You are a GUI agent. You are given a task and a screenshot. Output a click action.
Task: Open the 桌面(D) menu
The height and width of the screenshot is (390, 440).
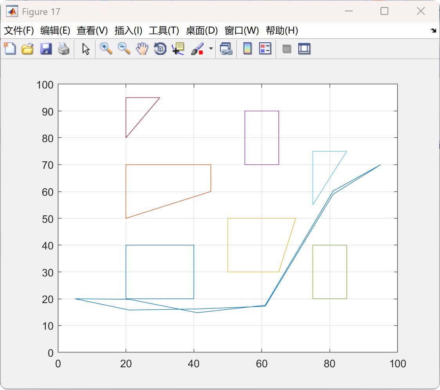coord(202,30)
